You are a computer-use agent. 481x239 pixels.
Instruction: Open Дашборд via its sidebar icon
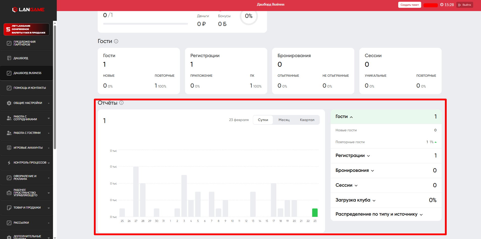pyautogui.click(x=9, y=58)
